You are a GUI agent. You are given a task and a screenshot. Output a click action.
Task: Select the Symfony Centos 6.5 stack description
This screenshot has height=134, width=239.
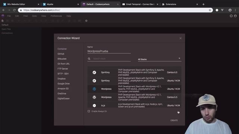point(141,73)
